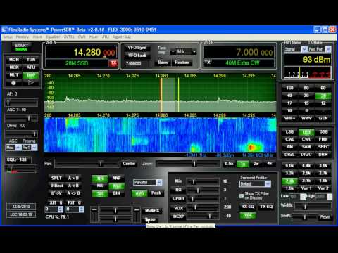Open the Mixer menu
The height and width of the screenshot is (253, 338).
click(x=94, y=37)
